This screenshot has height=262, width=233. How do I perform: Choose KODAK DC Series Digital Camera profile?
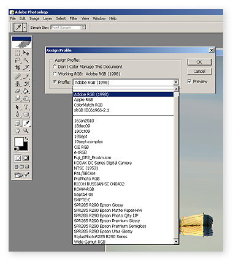pos(123,163)
